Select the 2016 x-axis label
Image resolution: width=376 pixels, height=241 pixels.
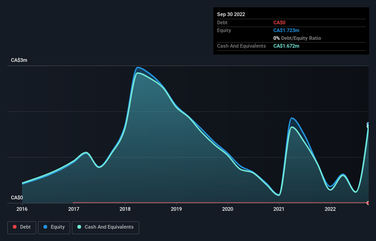(22, 209)
